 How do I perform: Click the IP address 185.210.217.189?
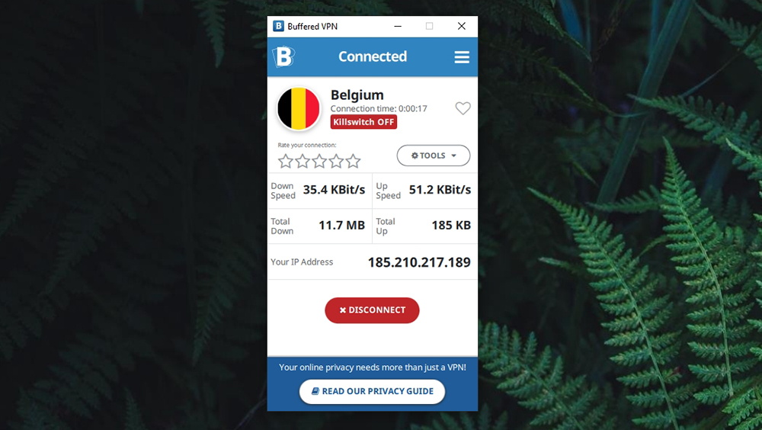coord(419,263)
